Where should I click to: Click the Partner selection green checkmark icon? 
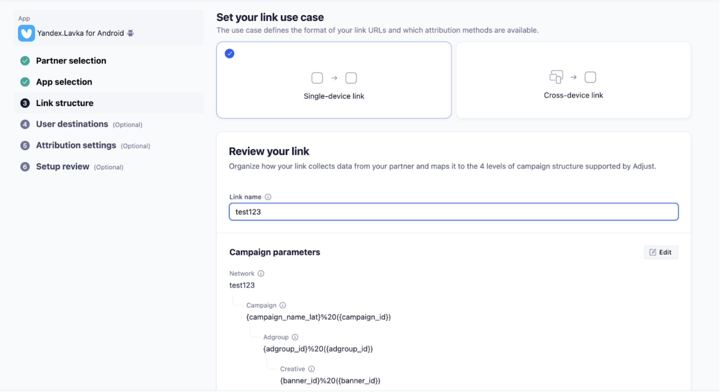[25, 61]
